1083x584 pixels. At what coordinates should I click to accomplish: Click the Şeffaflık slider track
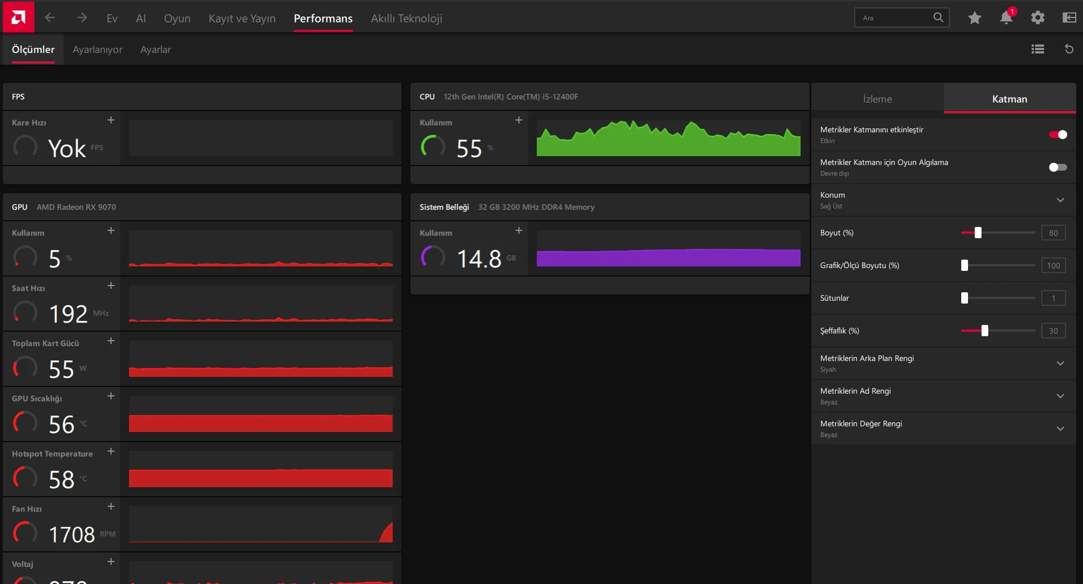(x=998, y=331)
